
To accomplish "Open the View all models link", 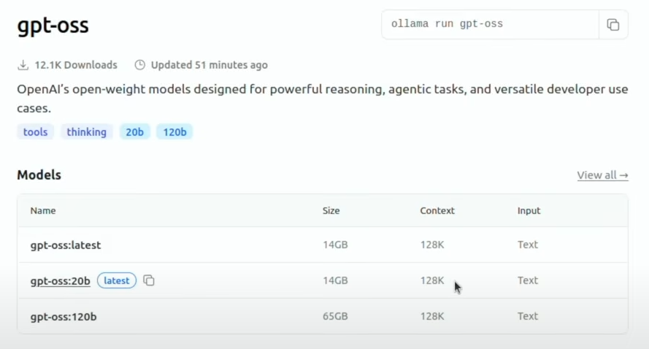I will pos(603,175).
